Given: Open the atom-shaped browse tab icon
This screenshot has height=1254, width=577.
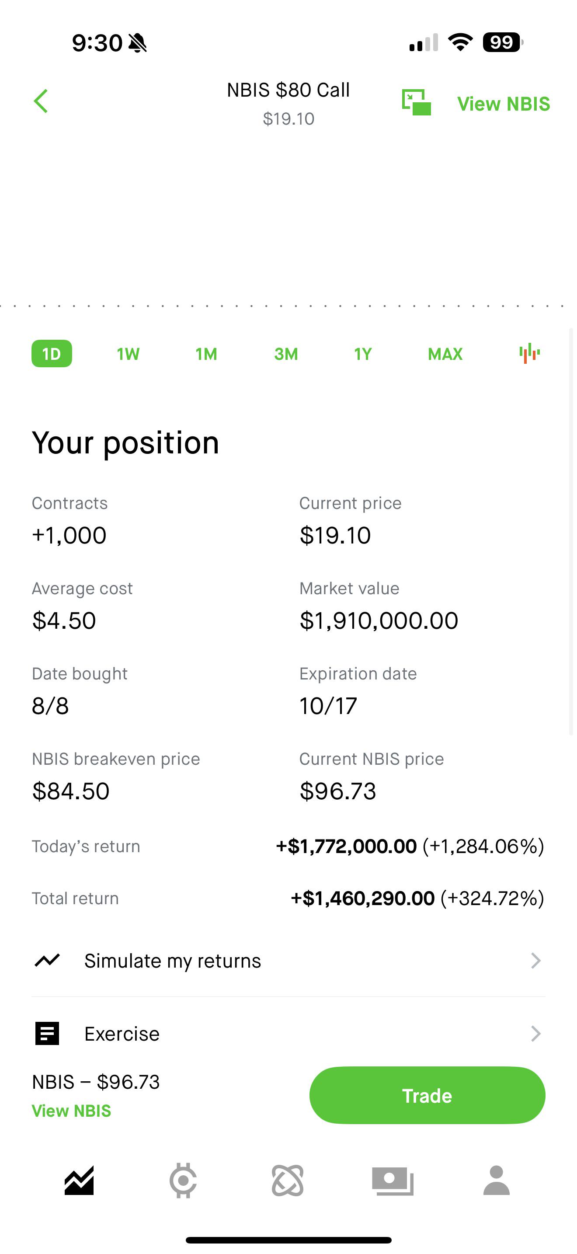Looking at the screenshot, I should coord(288,1181).
